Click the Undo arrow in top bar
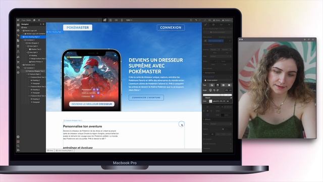The height and width of the screenshot is (182, 323). coord(196,20)
